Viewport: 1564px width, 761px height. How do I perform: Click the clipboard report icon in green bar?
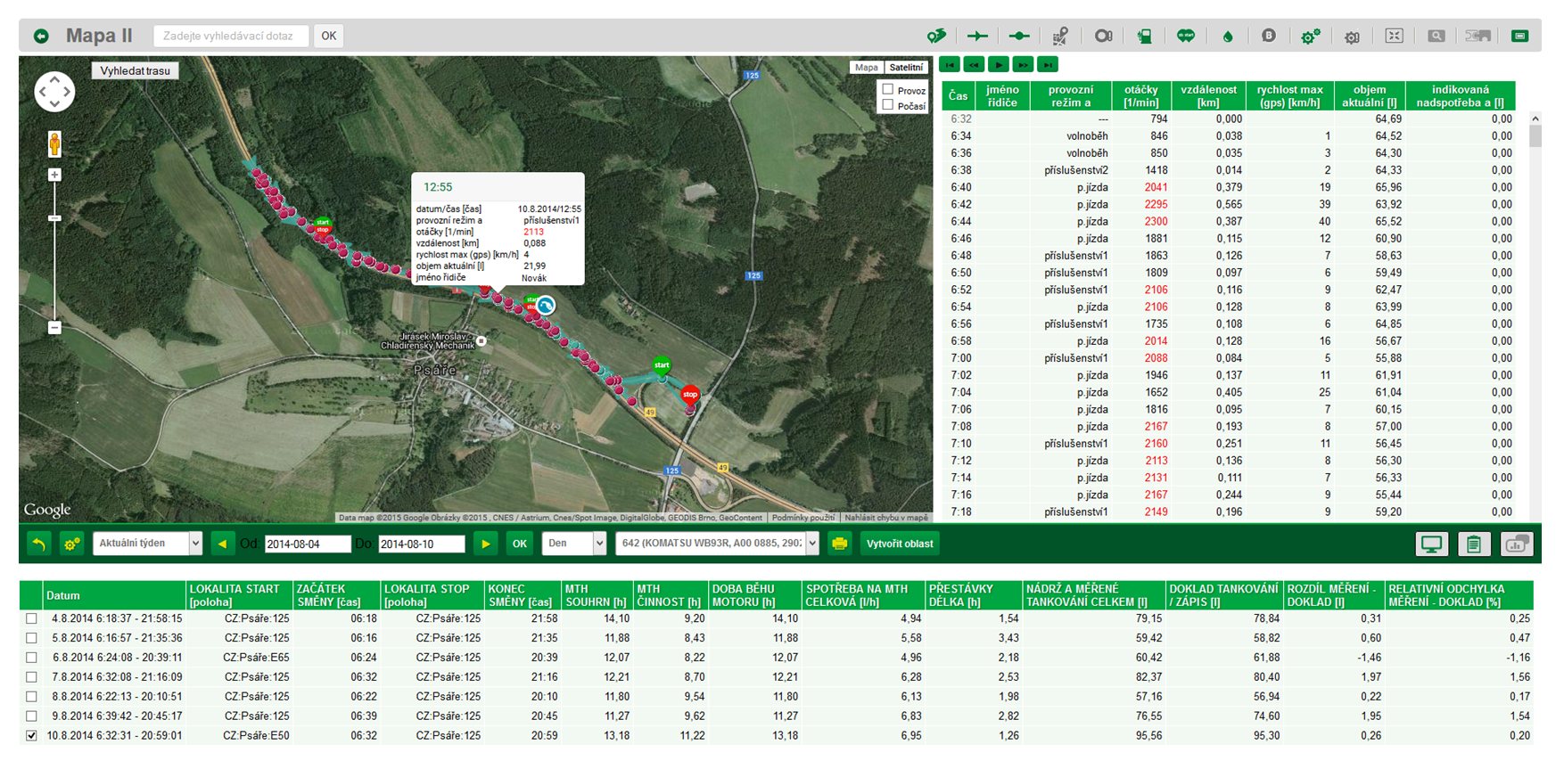(x=1473, y=544)
